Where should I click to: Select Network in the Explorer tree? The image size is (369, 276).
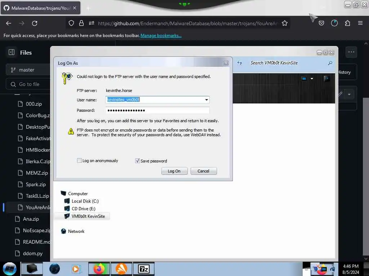click(x=76, y=231)
